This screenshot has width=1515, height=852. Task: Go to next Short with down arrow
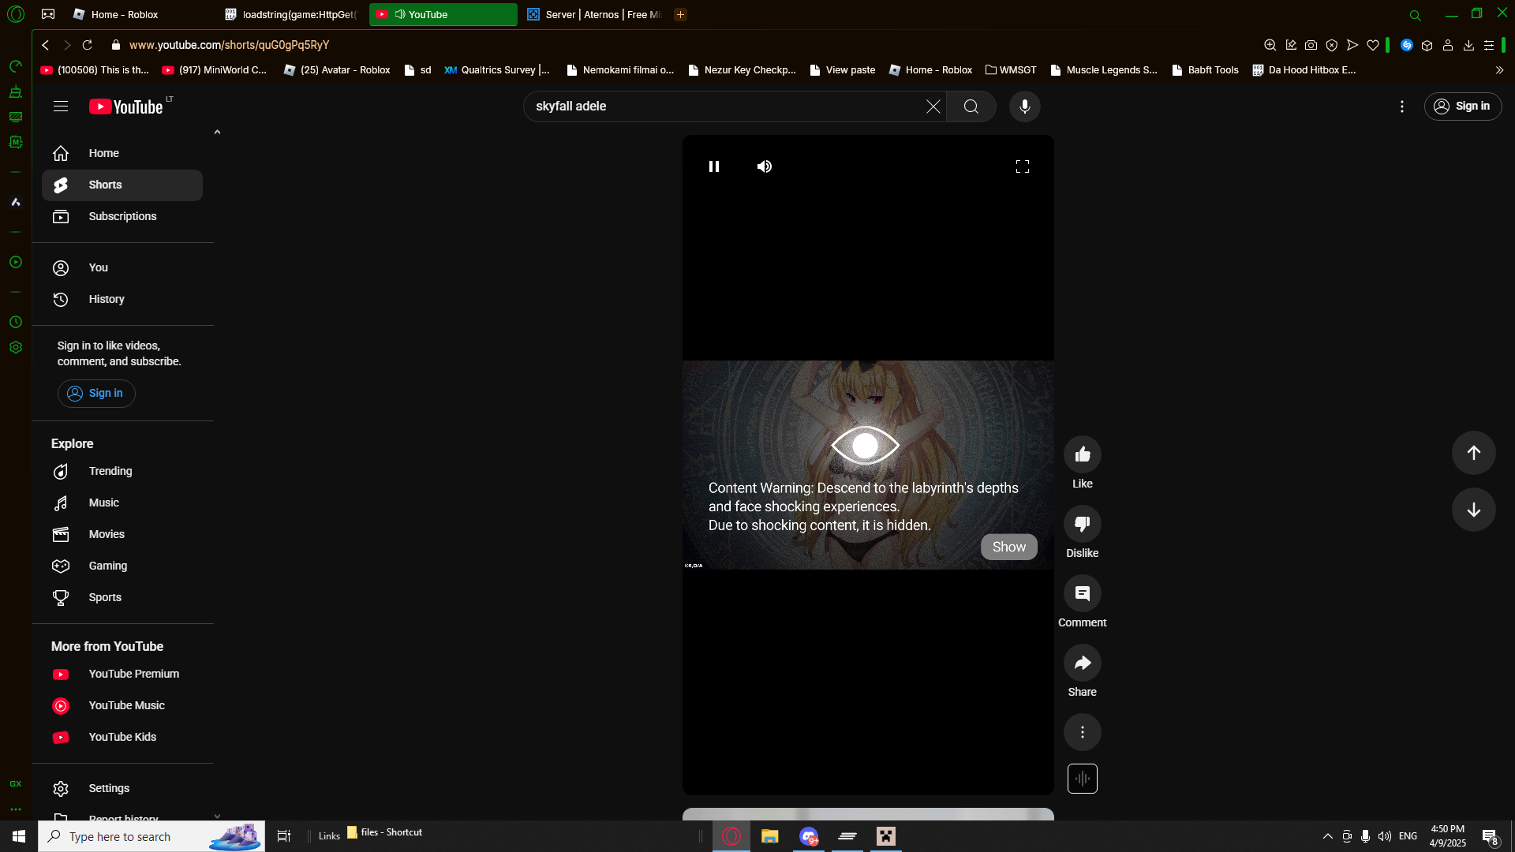tap(1474, 510)
